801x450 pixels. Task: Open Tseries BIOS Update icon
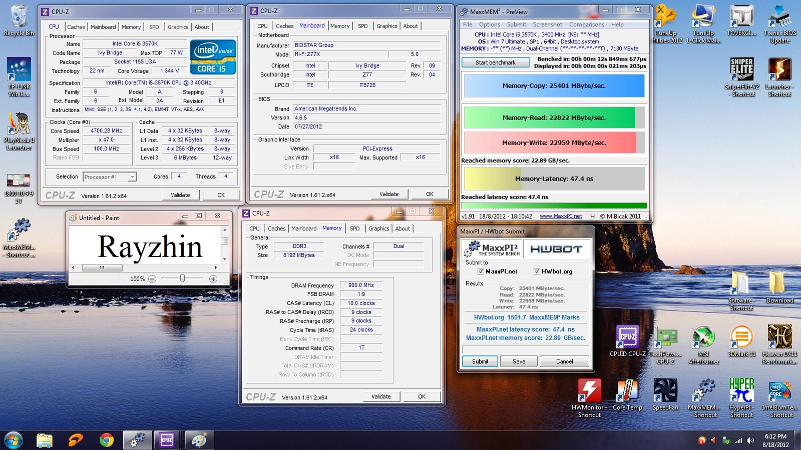779,24
